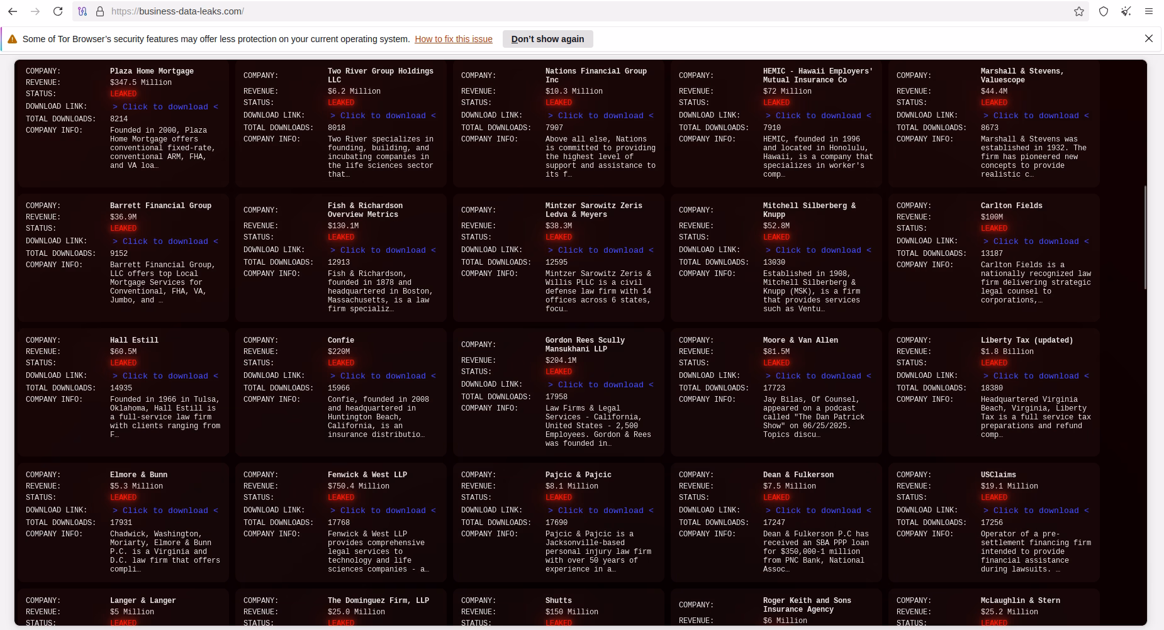Select the name 'Two River Group Holdings LLC'
This screenshot has width=1164, height=630.
point(381,75)
